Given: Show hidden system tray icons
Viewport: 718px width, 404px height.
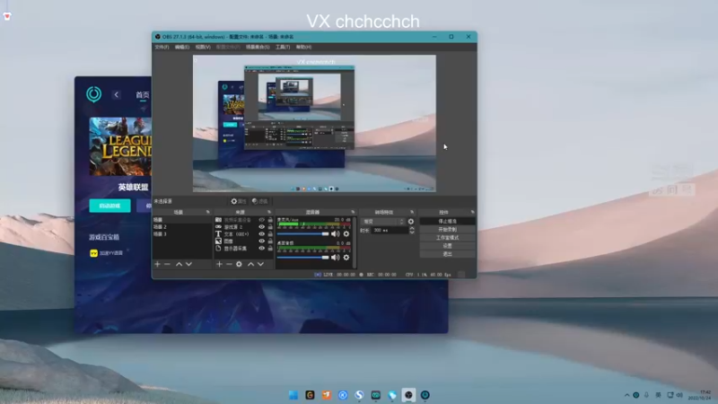Looking at the screenshot, I should [x=626, y=395].
